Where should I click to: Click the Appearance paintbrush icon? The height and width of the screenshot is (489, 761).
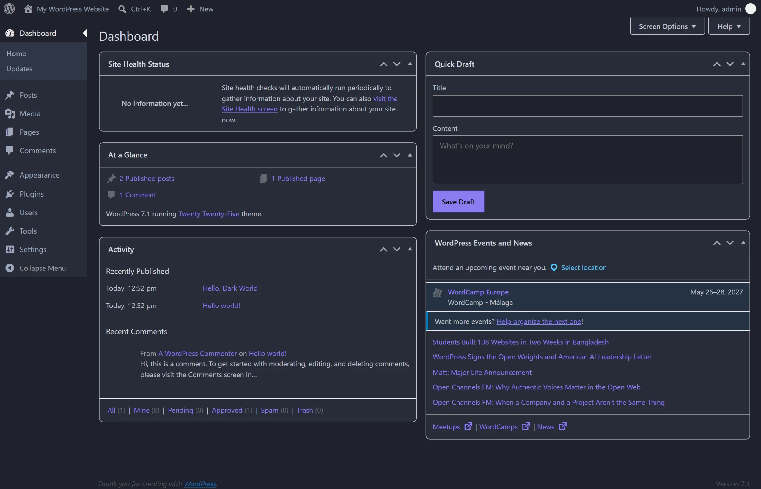[x=10, y=175]
